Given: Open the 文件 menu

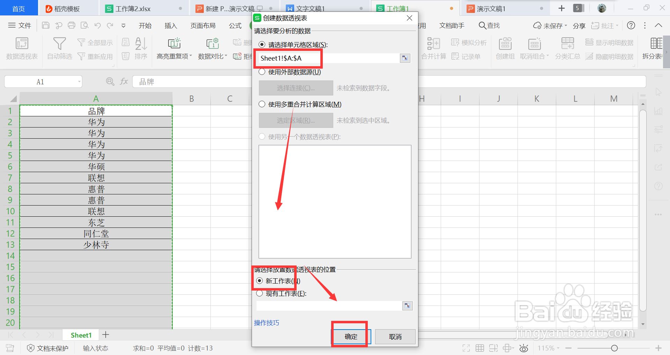Looking at the screenshot, I should (x=20, y=25).
